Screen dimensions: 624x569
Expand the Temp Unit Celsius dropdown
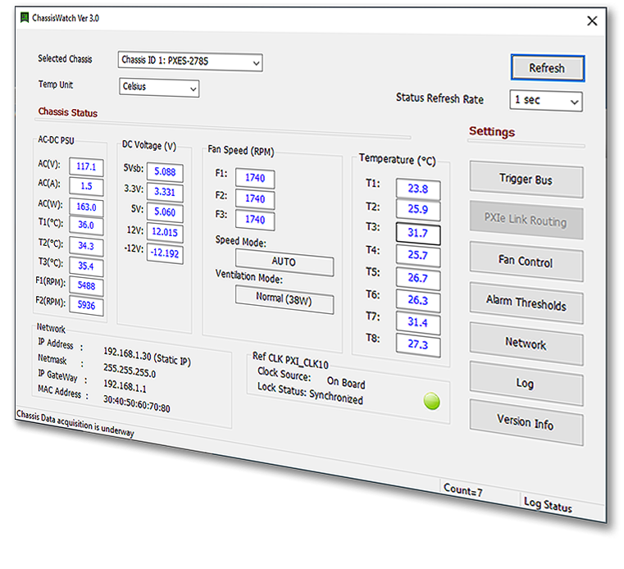pos(159,87)
